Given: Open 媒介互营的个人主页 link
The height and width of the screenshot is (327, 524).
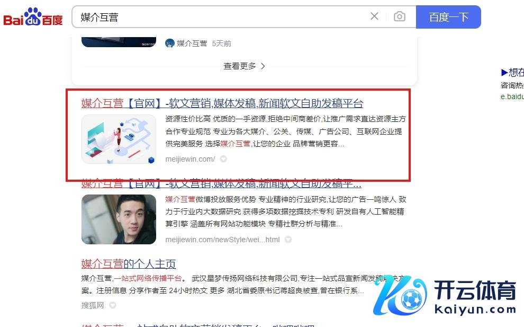Looking at the screenshot, I should (x=128, y=264).
